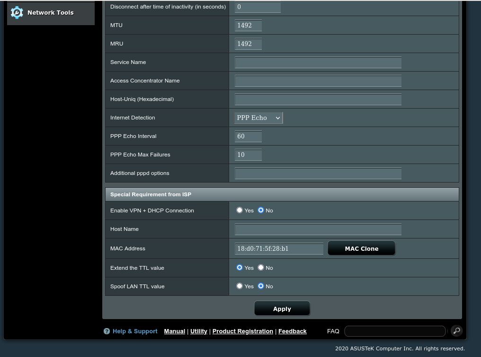Screen dimensions: 481x357
Task: Click the Service Name text field
Action: 318,63
